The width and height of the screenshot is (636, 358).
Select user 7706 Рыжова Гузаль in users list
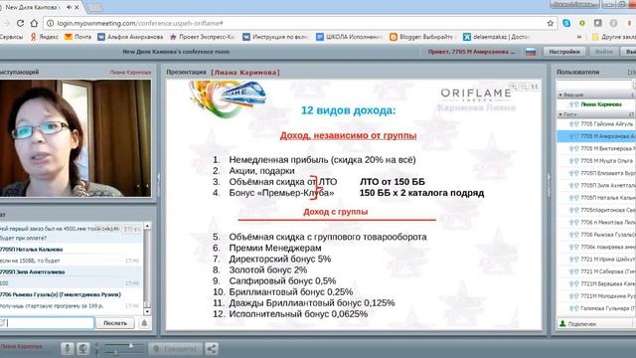(x=596, y=235)
